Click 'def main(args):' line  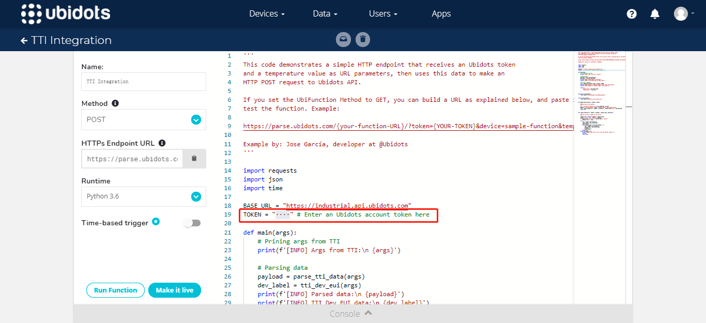(270, 233)
